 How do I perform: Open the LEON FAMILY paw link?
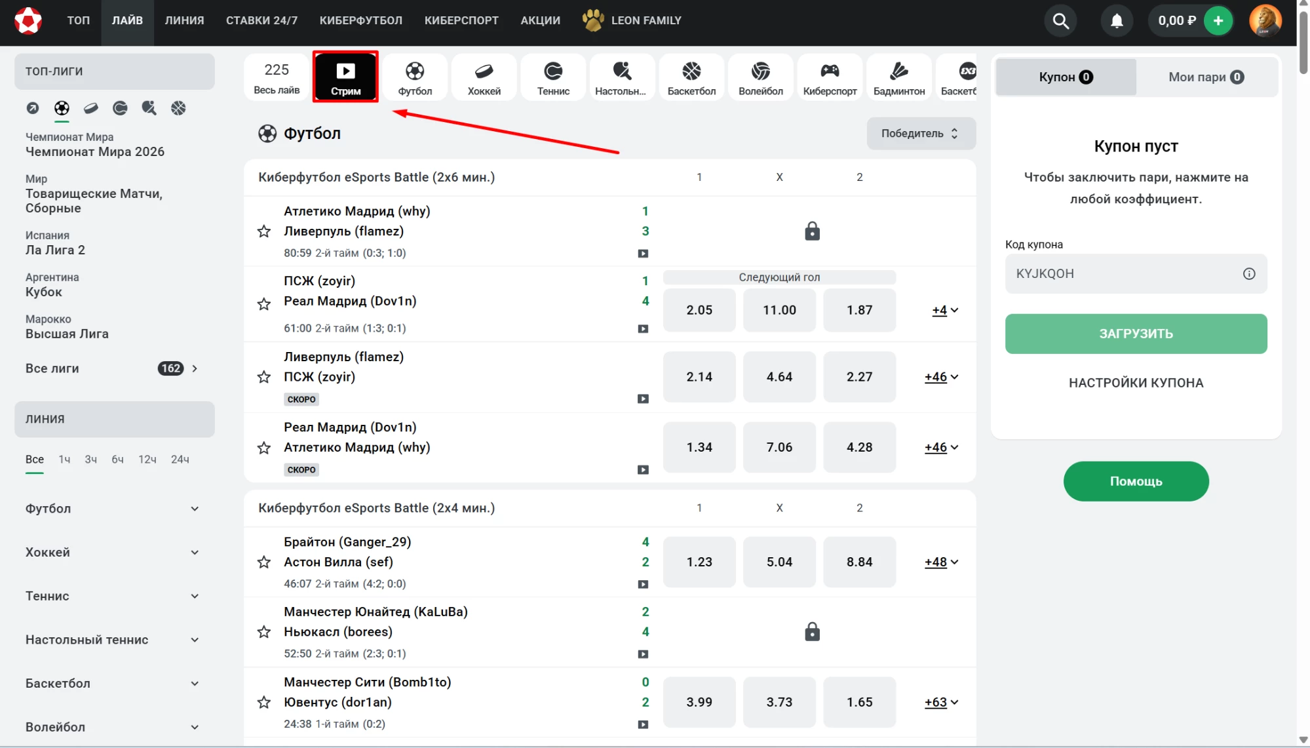click(632, 20)
